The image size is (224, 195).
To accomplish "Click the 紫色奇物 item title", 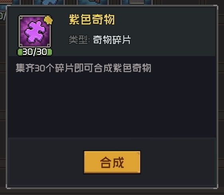I will [x=92, y=20].
